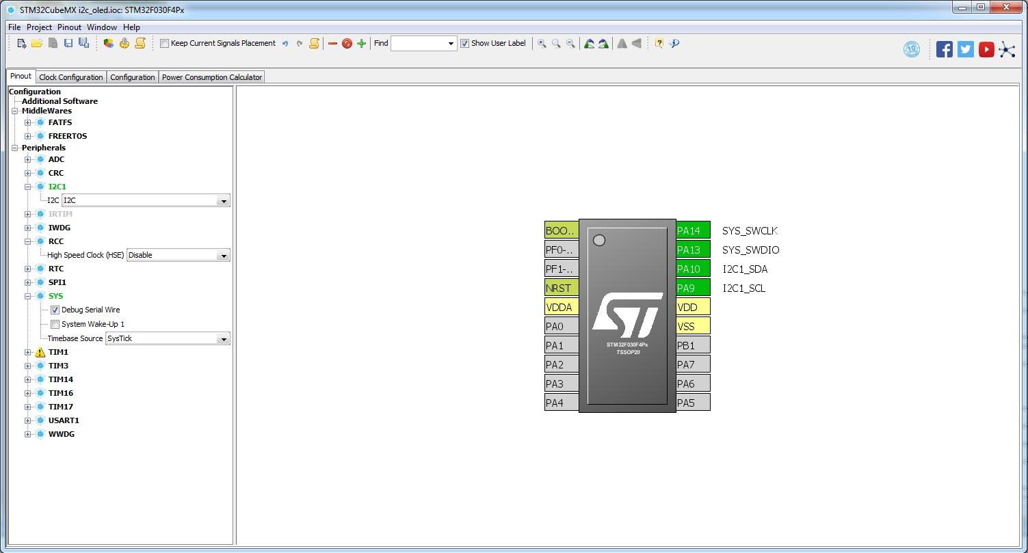
Task: Switch to the Clock Configuration tab
Action: (x=71, y=77)
